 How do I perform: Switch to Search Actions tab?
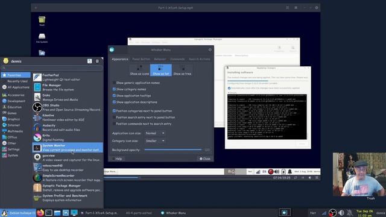pyautogui.click(x=200, y=59)
